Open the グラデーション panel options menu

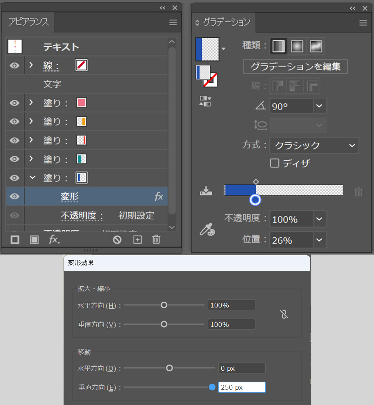[363, 23]
